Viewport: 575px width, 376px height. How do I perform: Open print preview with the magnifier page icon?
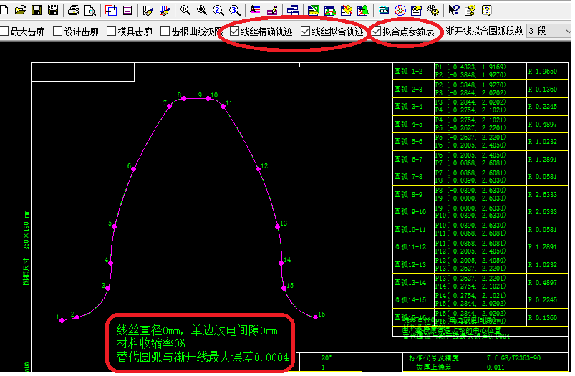90,10
